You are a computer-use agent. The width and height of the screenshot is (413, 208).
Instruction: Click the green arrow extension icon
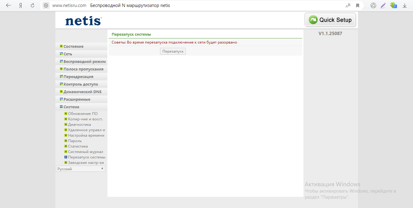(393, 5)
